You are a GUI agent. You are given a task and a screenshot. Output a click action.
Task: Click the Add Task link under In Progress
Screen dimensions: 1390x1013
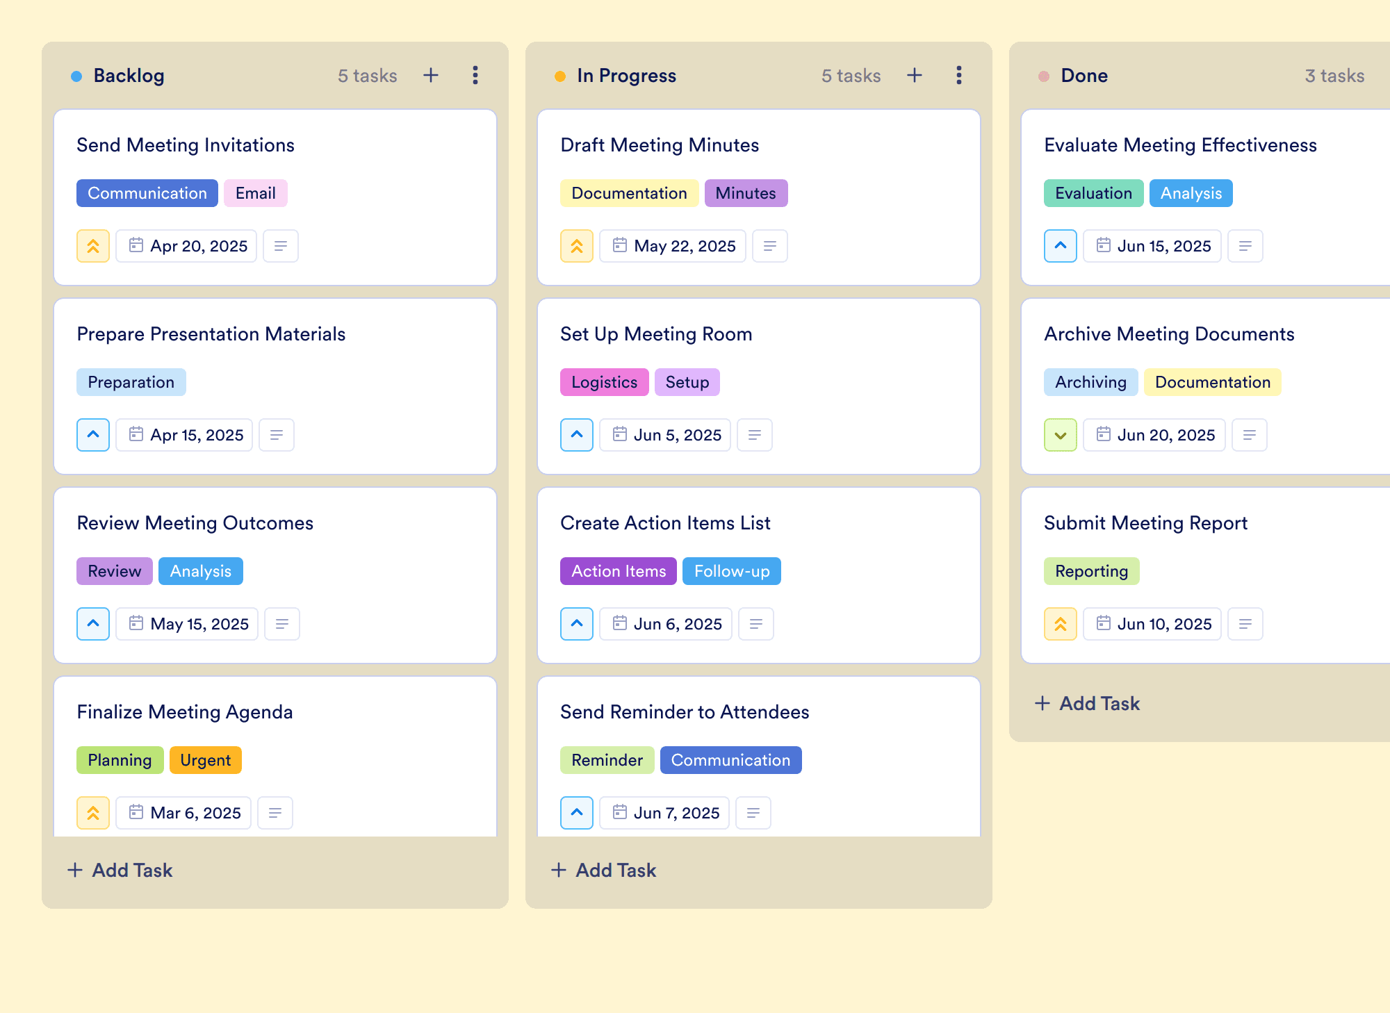click(604, 870)
